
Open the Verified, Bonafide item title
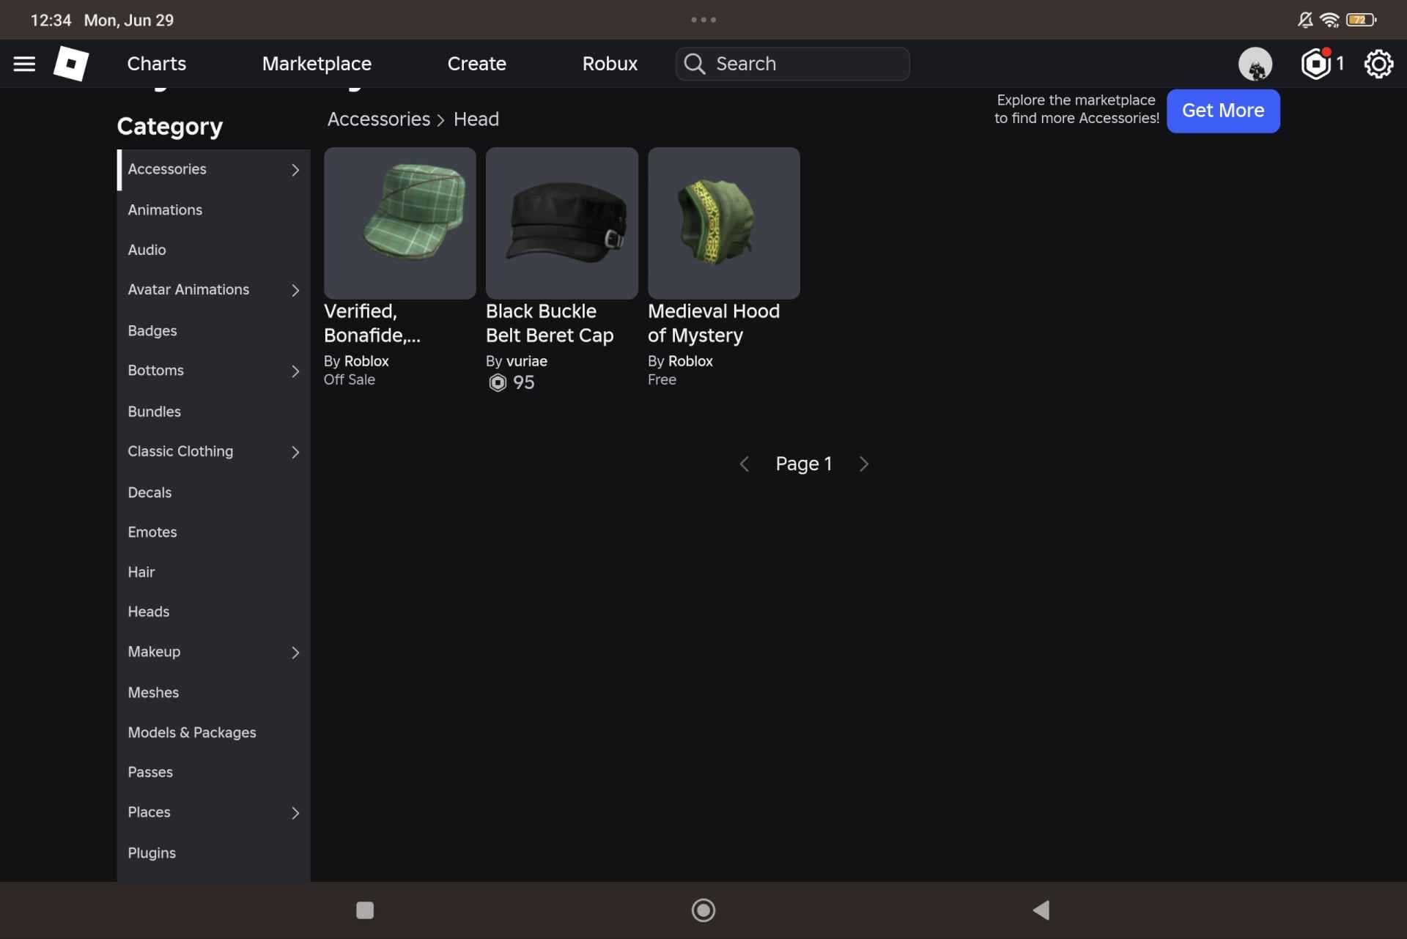[372, 323]
